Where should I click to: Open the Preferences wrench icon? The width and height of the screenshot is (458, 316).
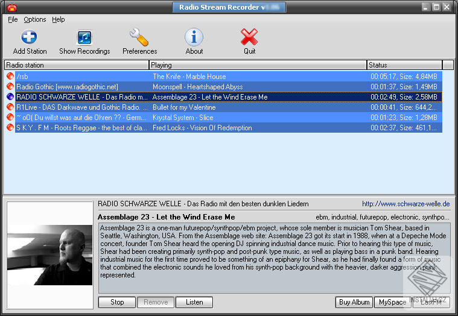[139, 37]
